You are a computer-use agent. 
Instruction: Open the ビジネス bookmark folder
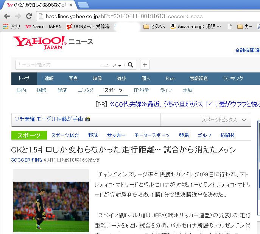point(154,27)
